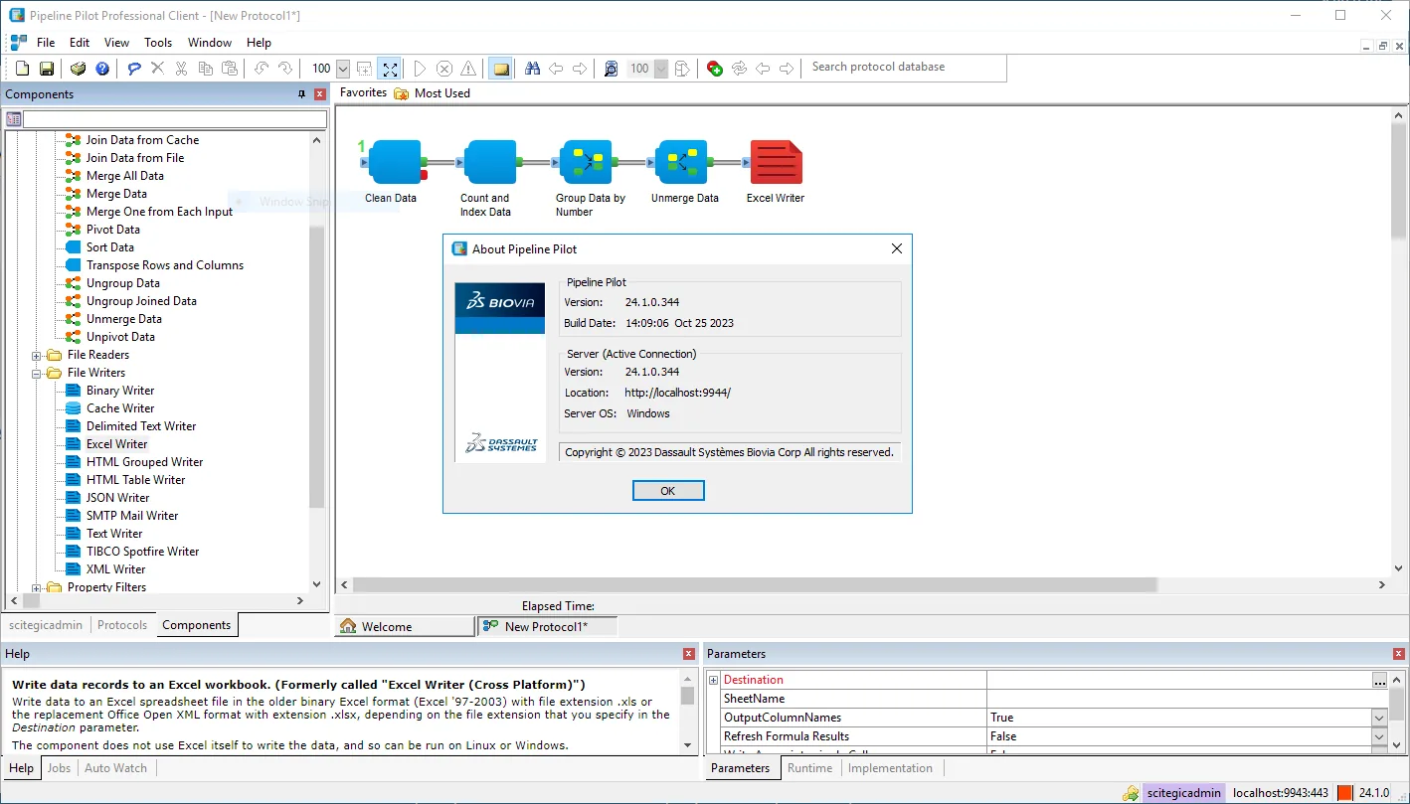Click OK in About Pipeline Pilot dialog
The width and height of the screenshot is (1410, 804).
(x=668, y=491)
